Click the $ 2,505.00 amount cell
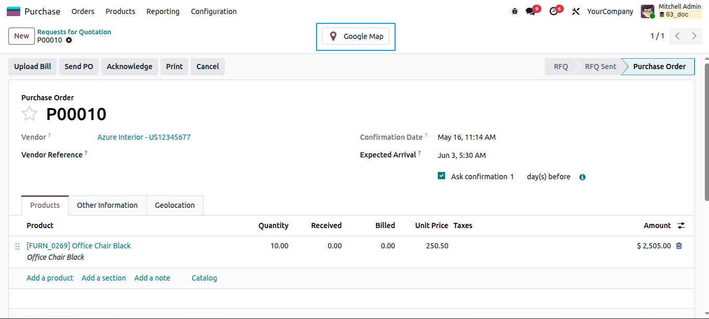The width and height of the screenshot is (709, 319). 654,246
